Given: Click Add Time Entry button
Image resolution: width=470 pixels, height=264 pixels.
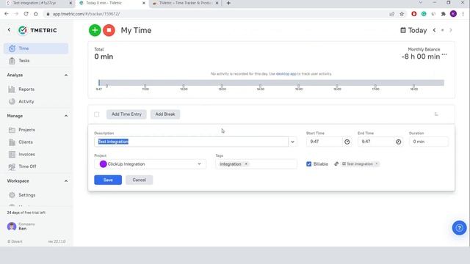Looking at the screenshot, I should [x=126, y=114].
